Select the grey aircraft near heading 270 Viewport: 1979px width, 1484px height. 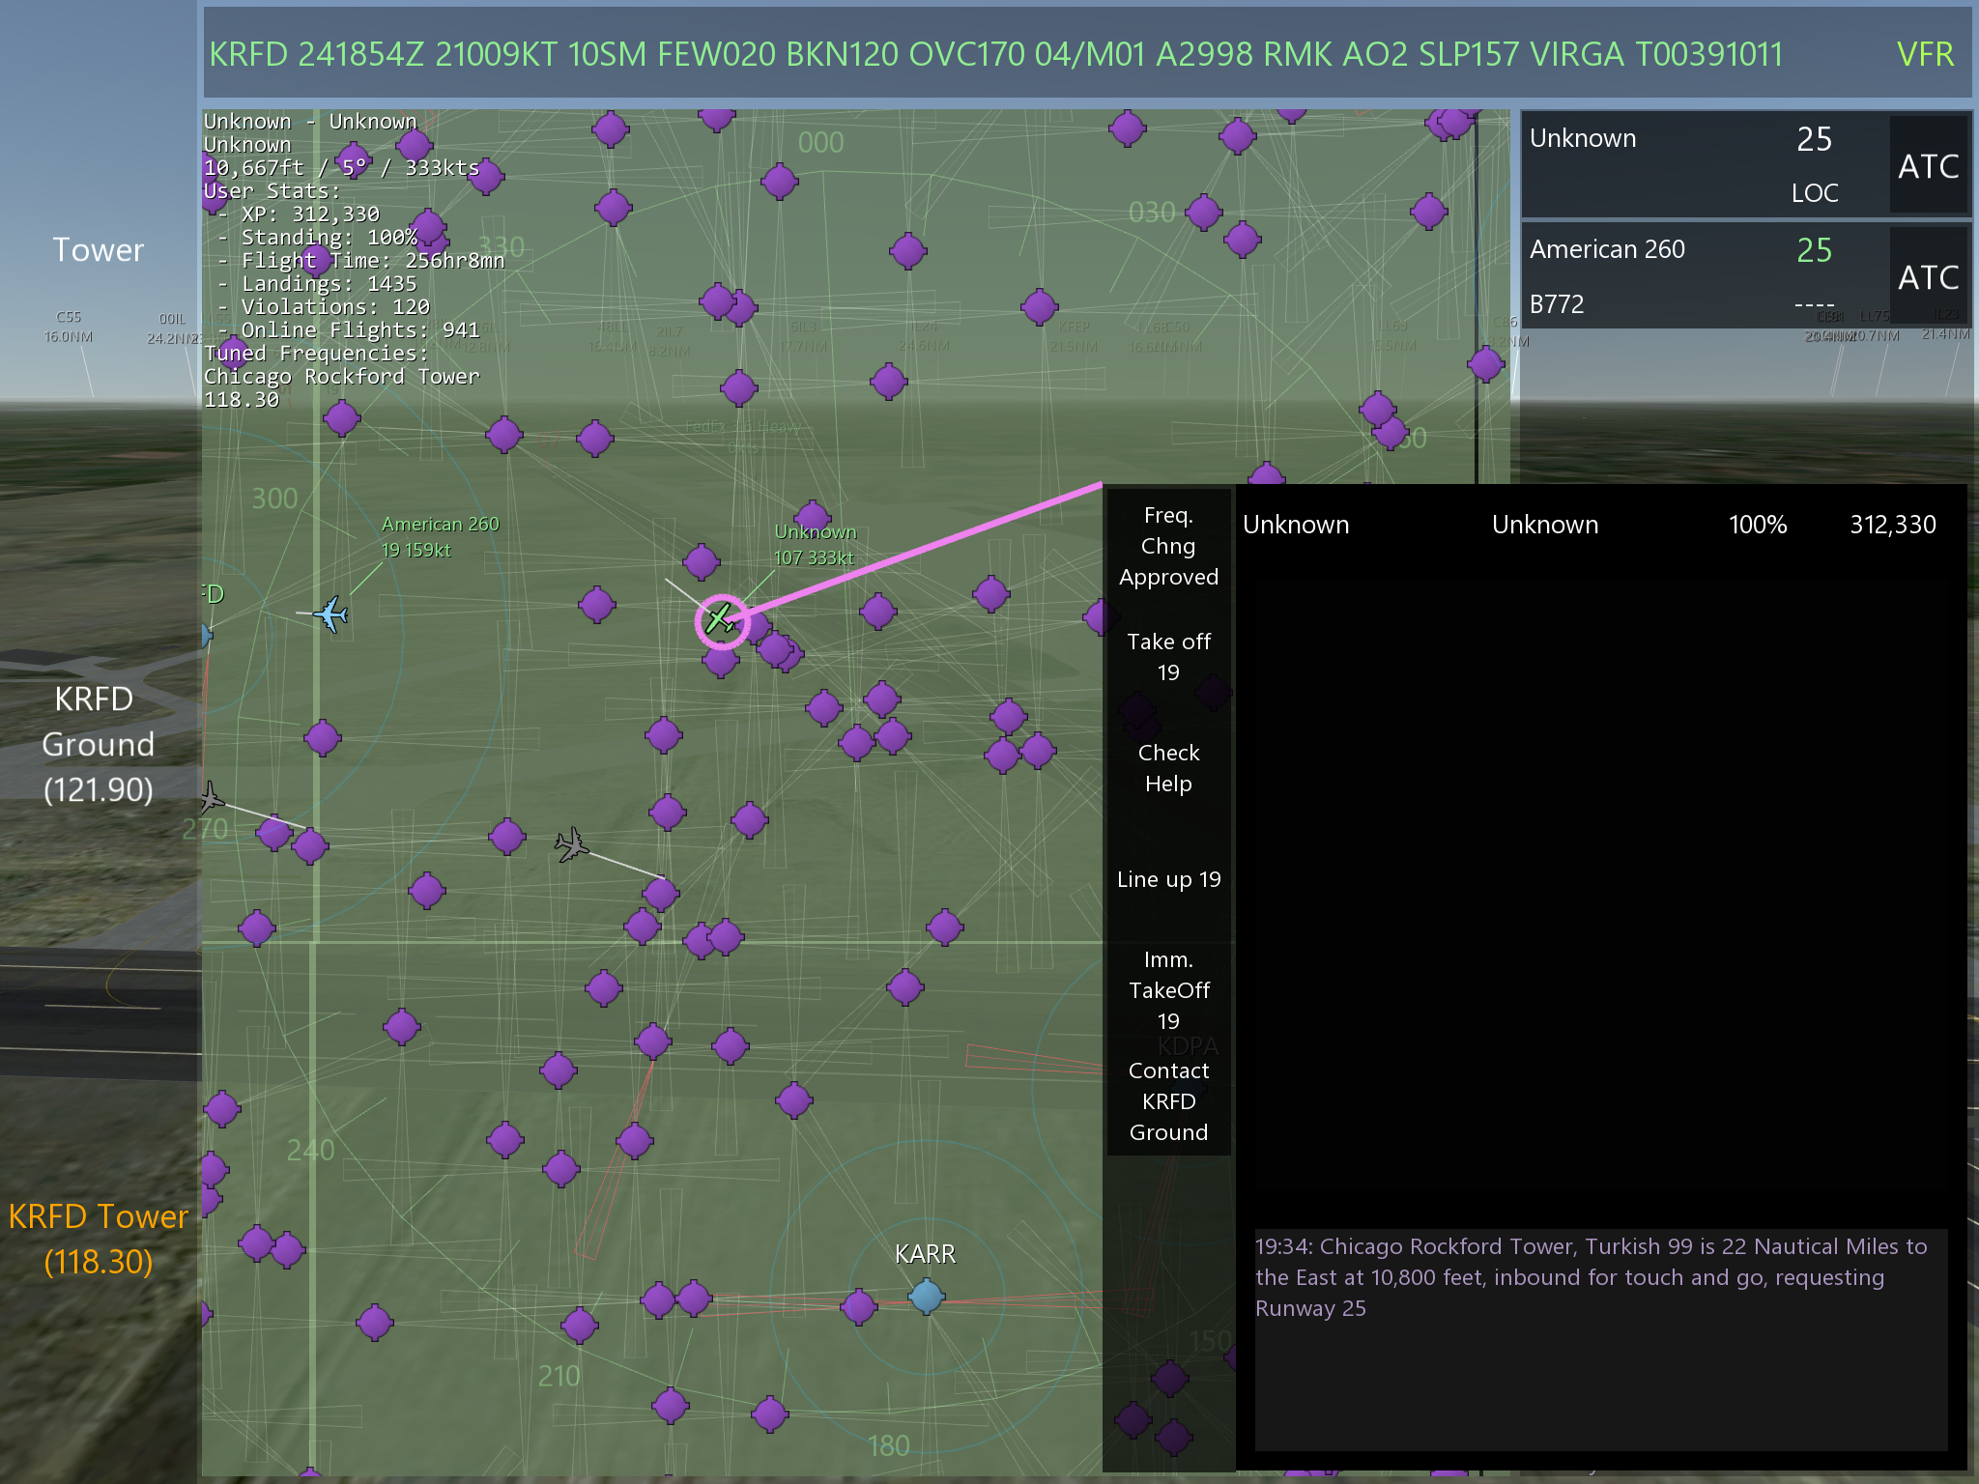pyautogui.click(x=571, y=844)
